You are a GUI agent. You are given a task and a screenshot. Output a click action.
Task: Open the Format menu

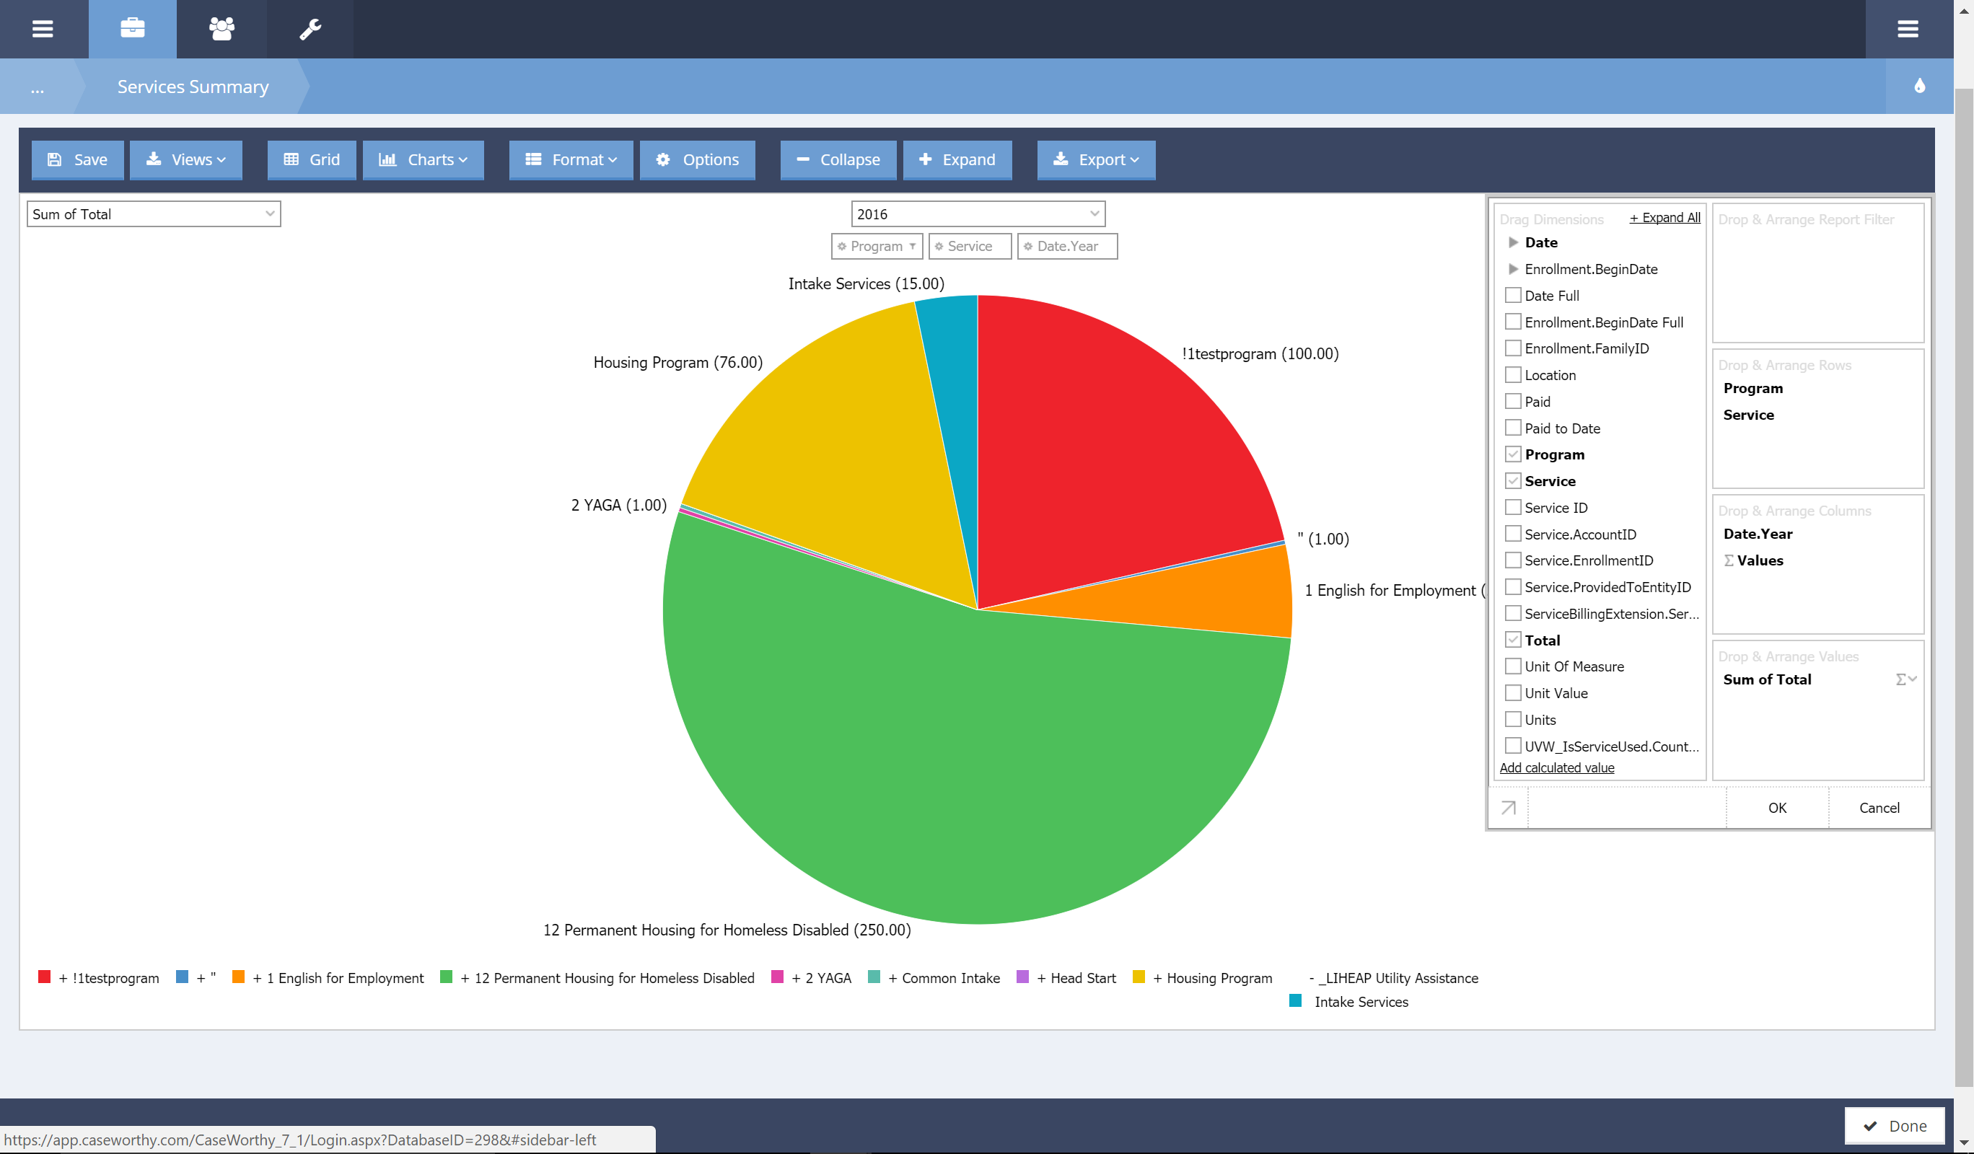click(x=570, y=159)
